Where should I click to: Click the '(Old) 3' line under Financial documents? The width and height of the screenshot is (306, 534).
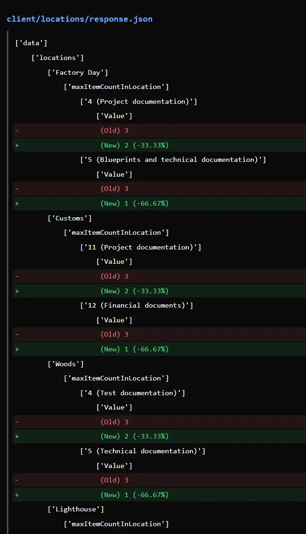click(x=159, y=334)
